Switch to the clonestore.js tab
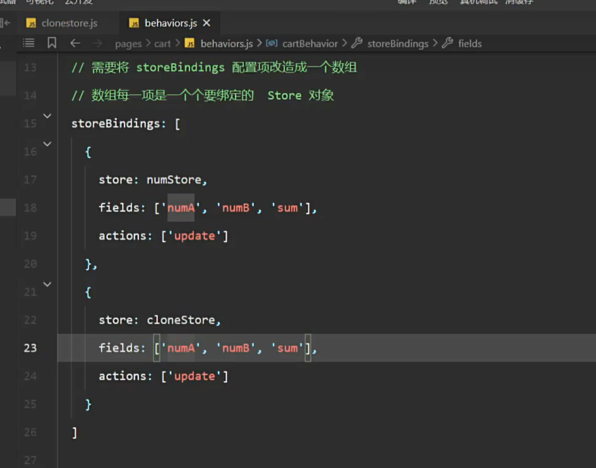The image size is (596, 468). tap(69, 23)
